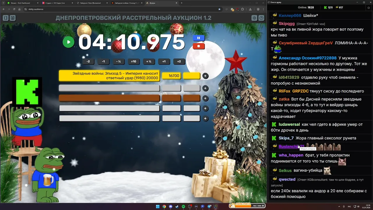Bookmark this page with star icon
Viewport: 373px width, 210px height.
pyautogui.click(x=219, y=9)
